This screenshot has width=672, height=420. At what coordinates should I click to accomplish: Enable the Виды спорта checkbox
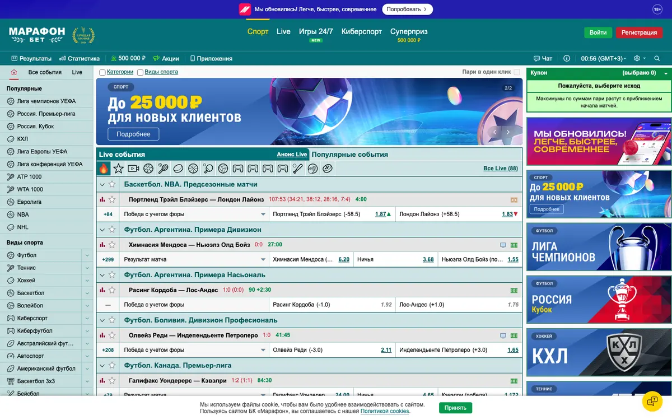[x=140, y=72]
